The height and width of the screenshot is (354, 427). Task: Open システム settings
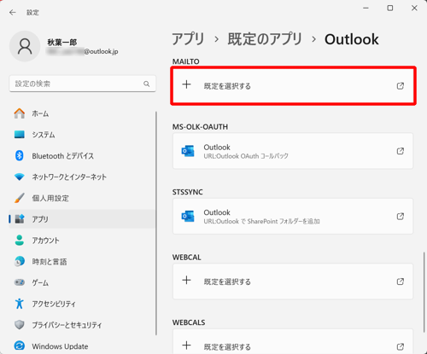(83, 135)
